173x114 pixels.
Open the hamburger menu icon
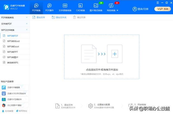[x=158, y=3]
